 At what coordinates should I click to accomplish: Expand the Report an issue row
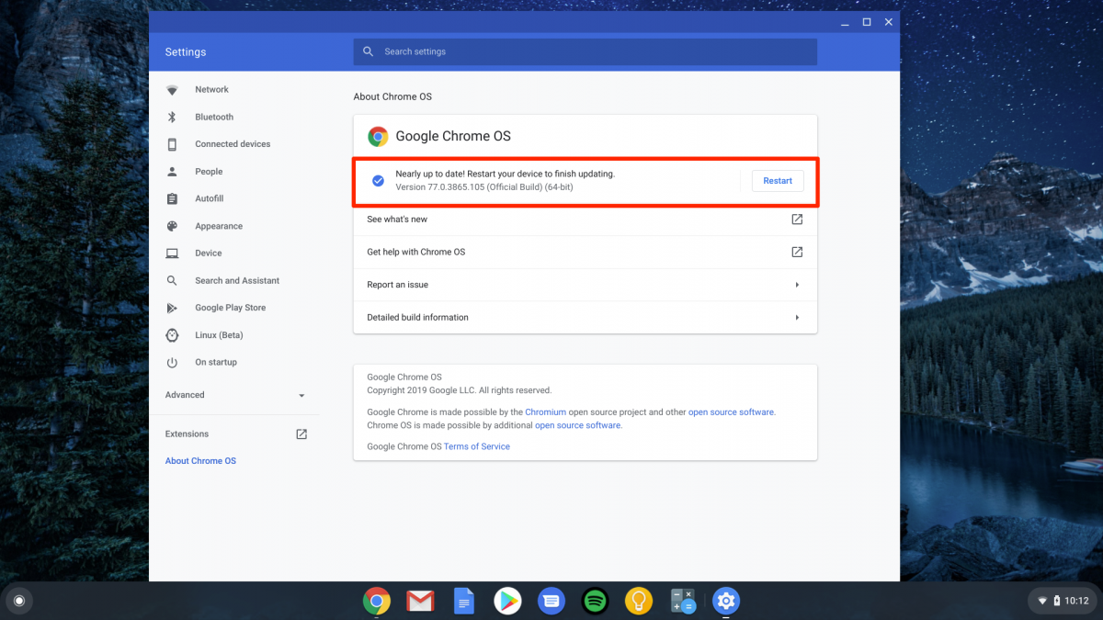(x=585, y=285)
